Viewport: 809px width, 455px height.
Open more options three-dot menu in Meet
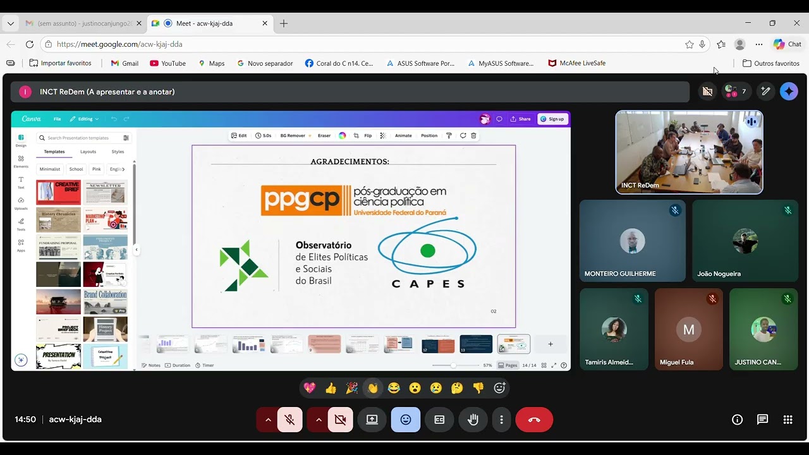(x=501, y=420)
